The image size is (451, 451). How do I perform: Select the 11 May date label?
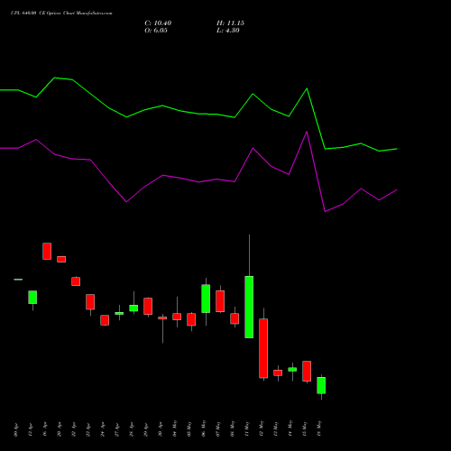point(247,428)
